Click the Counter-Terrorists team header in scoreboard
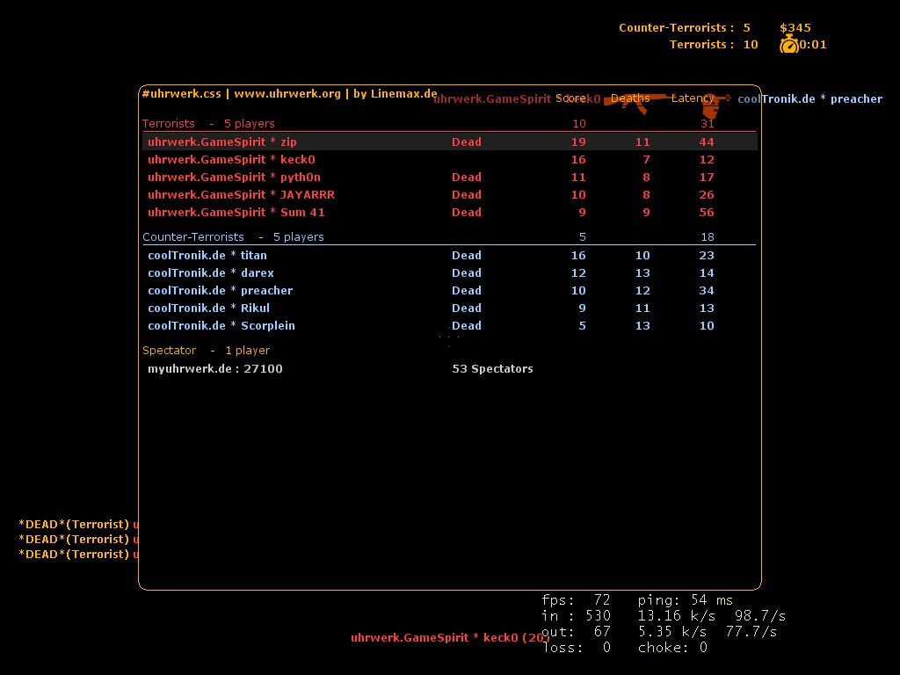Image resolution: width=900 pixels, height=675 pixels. (233, 237)
